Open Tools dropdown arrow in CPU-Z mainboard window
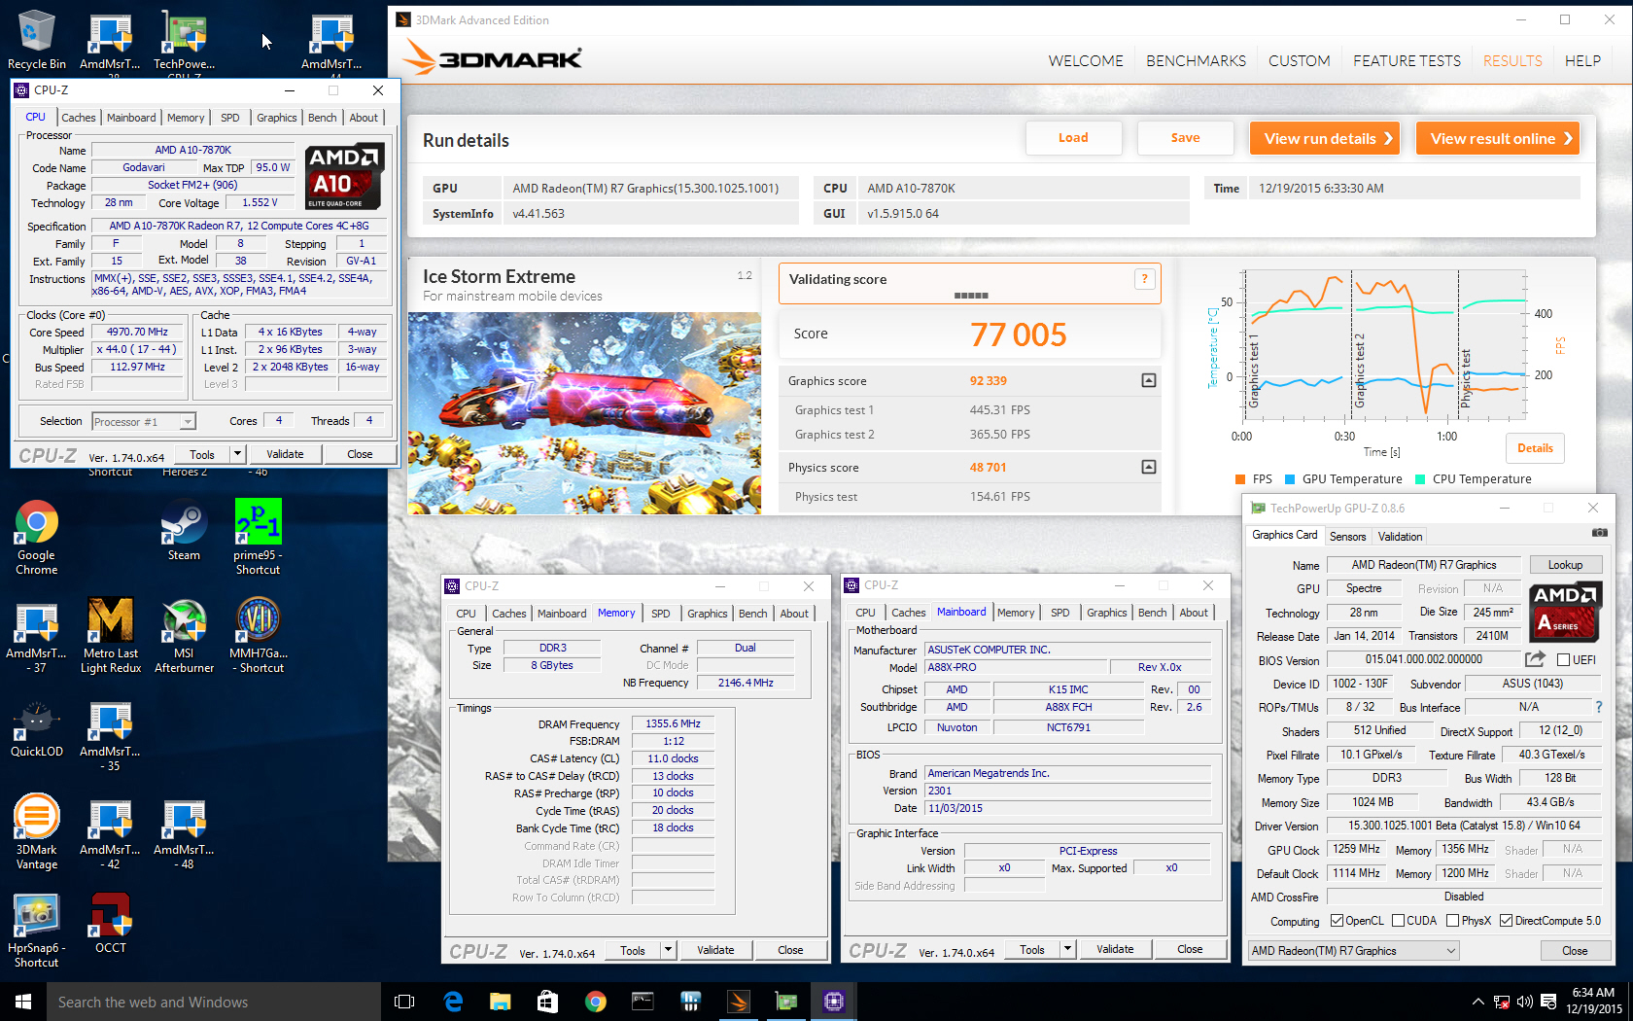Image resolution: width=1633 pixels, height=1021 pixels. 1067,949
